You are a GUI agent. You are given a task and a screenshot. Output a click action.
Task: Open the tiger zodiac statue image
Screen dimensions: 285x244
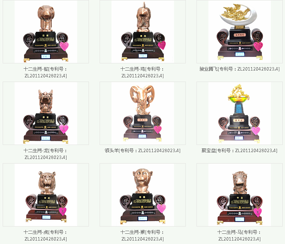pyautogui.click(x=46, y=195)
